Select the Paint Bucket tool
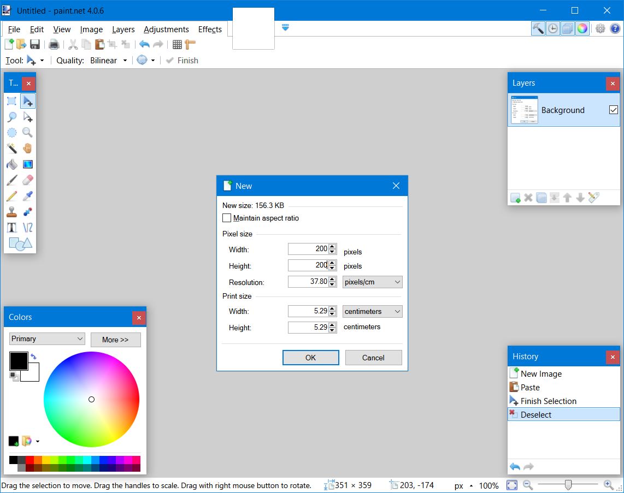 [11, 164]
